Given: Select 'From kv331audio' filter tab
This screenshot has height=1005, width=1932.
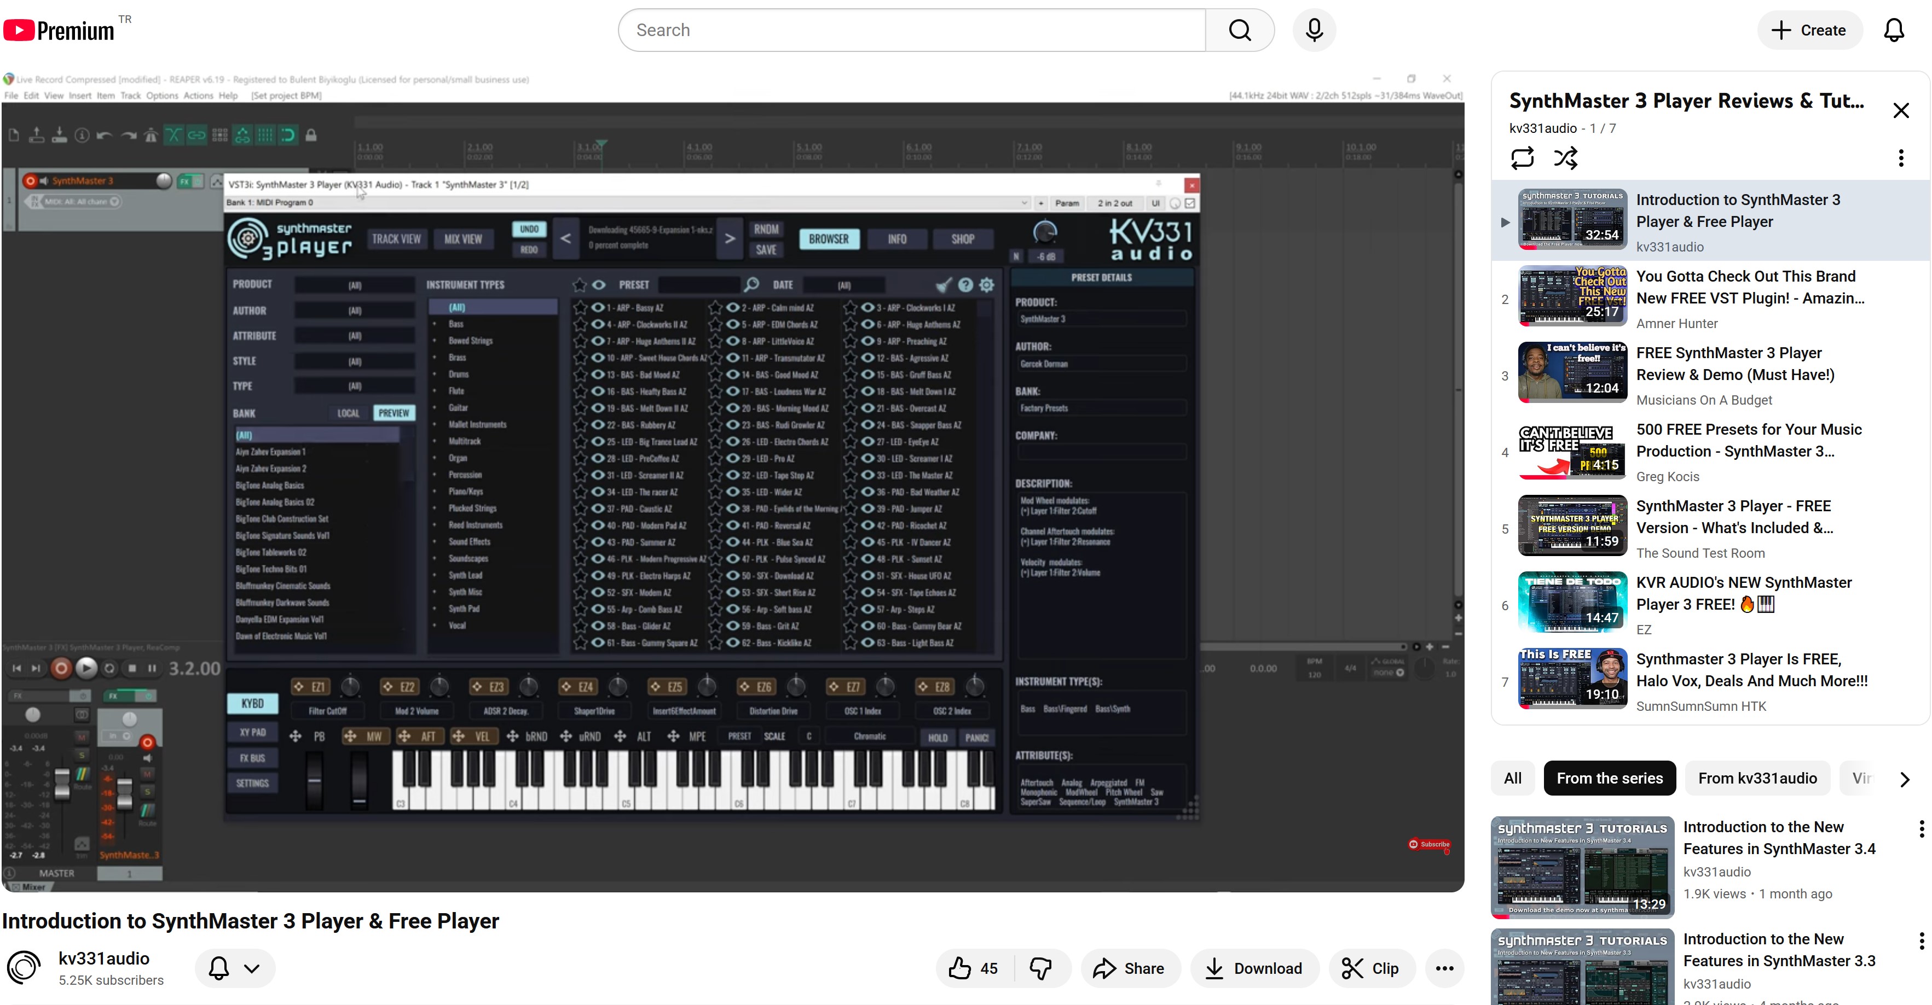Looking at the screenshot, I should 1757,778.
